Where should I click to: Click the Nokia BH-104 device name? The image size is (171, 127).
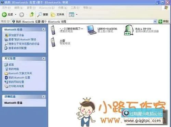point(143,29)
